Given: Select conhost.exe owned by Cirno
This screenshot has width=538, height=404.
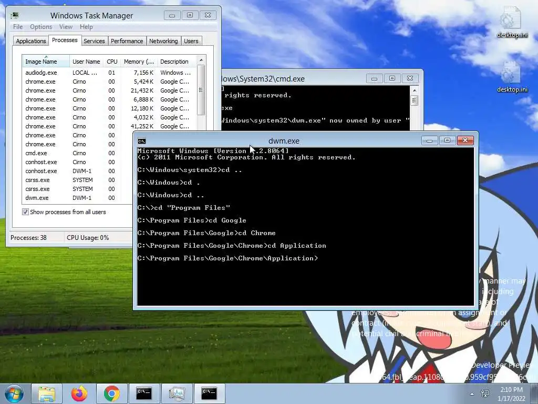Looking at the screenshot, I should pos(78,162).
